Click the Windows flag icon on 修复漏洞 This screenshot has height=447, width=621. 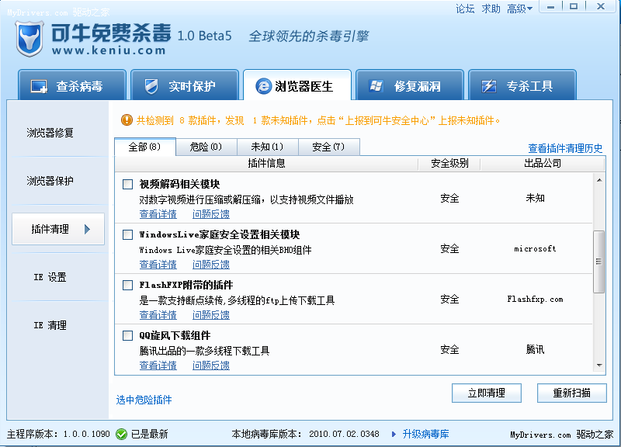click(377, 86)
